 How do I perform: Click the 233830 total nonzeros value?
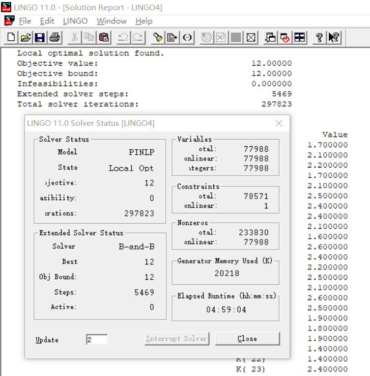click(253, 232)
